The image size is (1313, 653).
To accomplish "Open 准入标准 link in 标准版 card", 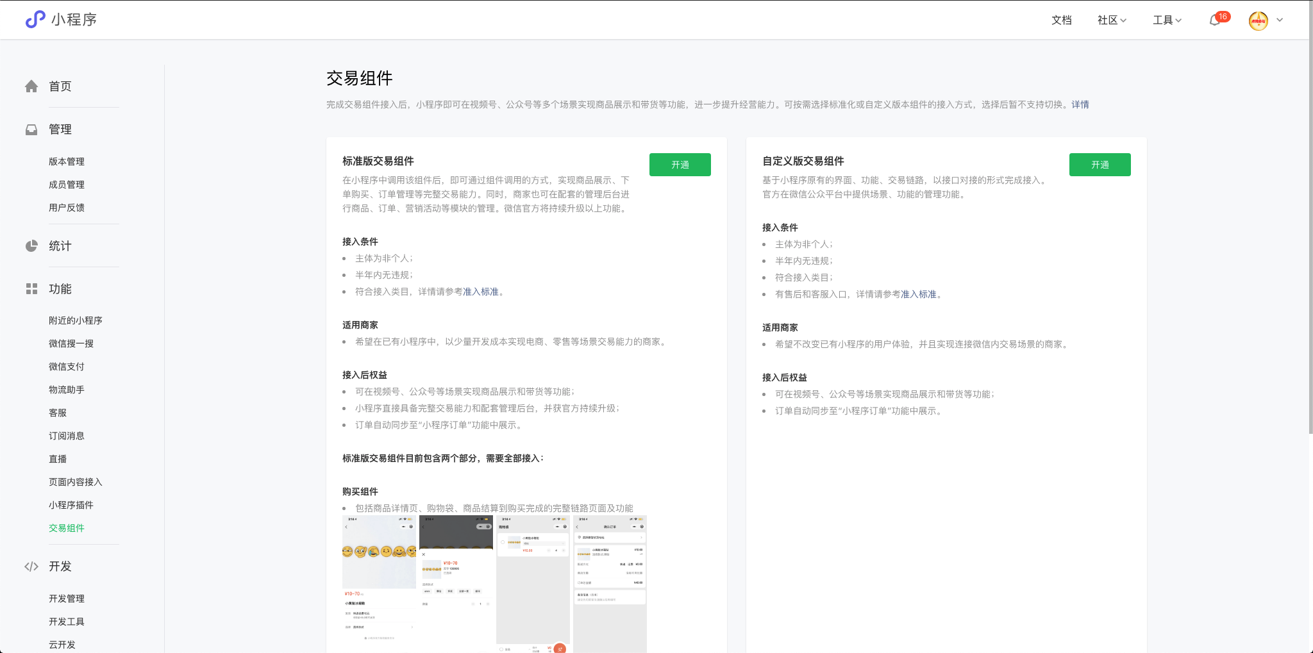I will tap(481, 292).
